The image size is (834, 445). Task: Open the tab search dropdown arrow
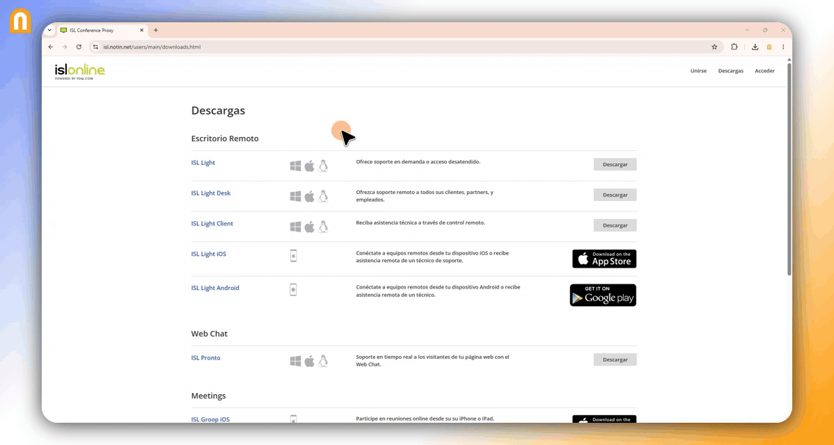tap(49, 31)
